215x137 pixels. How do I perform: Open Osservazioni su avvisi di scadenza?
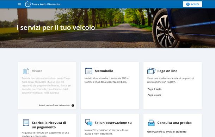(167, 132)
